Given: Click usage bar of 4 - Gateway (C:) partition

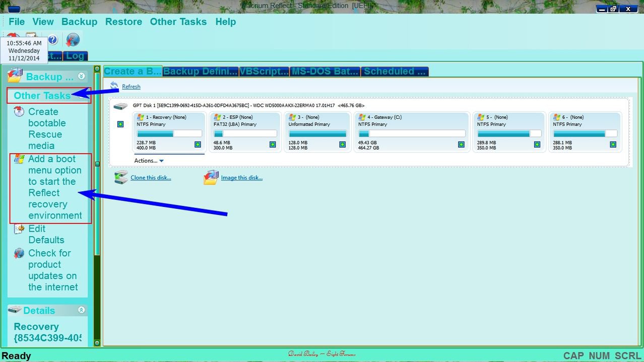Looking at the screenshot, I should click(x=412, y=134).
